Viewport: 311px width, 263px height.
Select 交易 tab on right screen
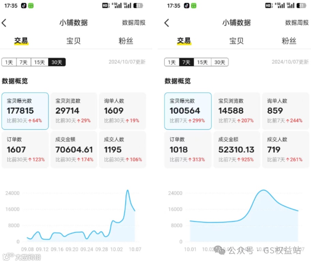pos(184,41)
